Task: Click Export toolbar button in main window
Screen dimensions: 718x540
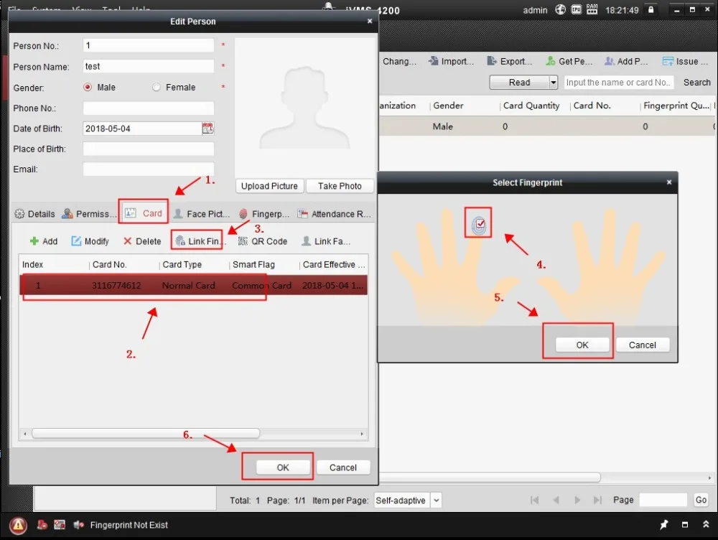Action: (510, 61)
